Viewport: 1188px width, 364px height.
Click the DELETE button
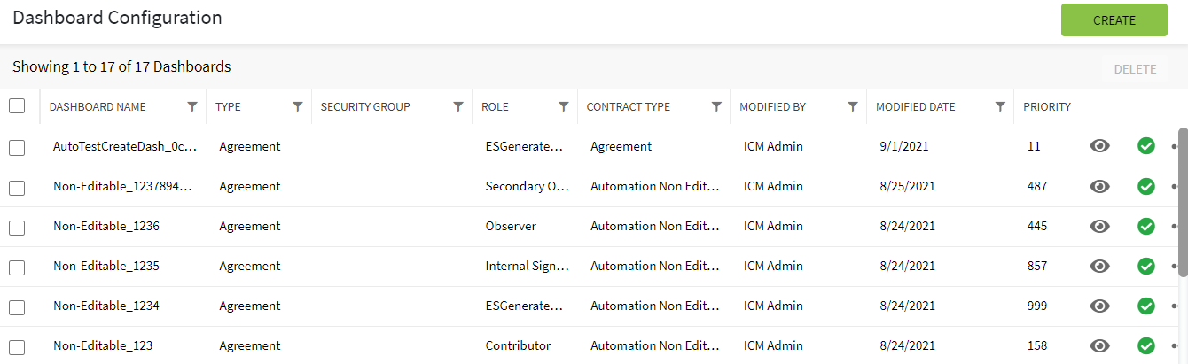pos(1134,69)
